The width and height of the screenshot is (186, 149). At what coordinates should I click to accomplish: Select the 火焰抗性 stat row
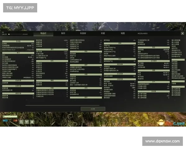click(52, 70)
